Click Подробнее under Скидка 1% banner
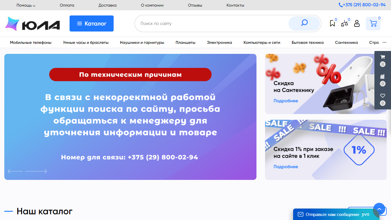This screenshot has height=220, width=391. pos(286,167)
